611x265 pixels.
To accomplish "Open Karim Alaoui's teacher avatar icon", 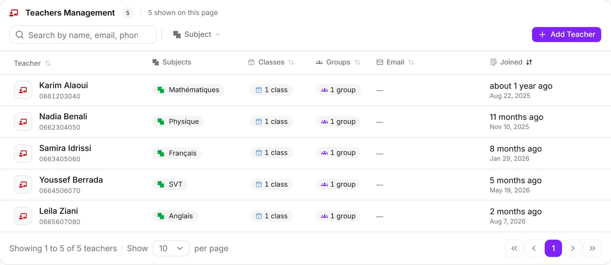I will 23,90.
